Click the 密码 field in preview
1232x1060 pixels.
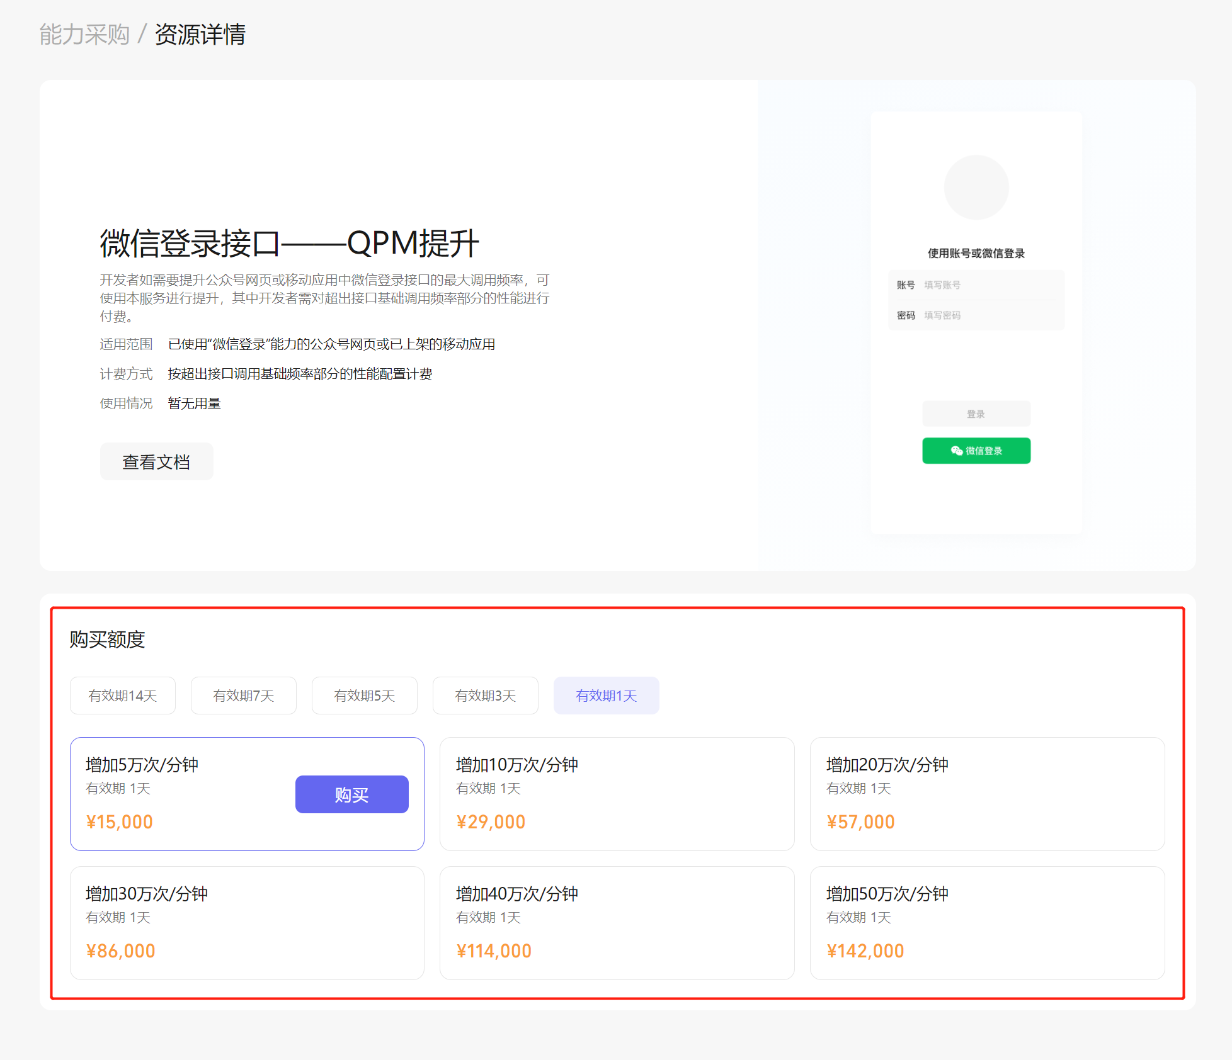click(x=976, y=315)
